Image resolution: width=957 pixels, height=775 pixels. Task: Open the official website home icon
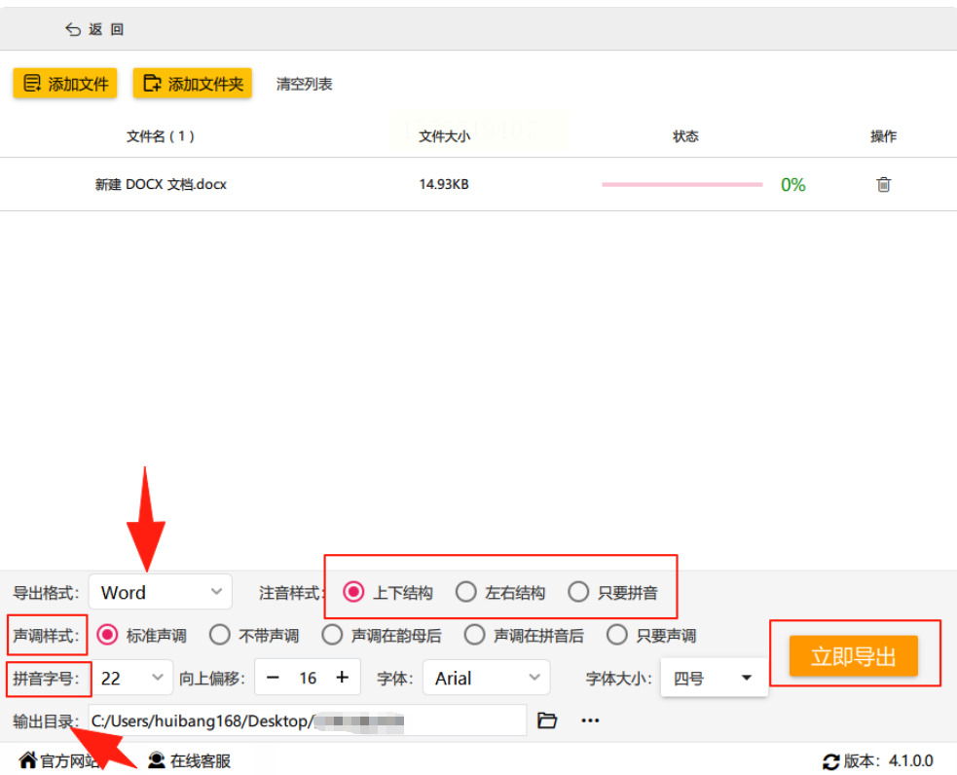click(x=28, y=760)
